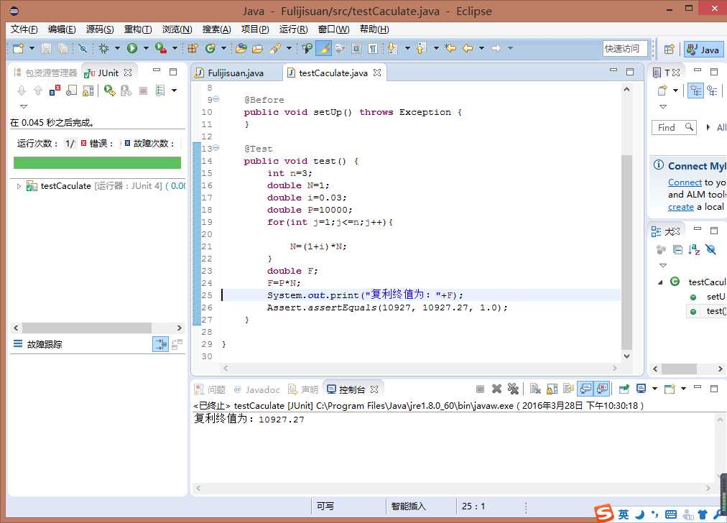Toggle Categorized view in Task List
This screenshot has height=523, width=727.
[695, 91]
